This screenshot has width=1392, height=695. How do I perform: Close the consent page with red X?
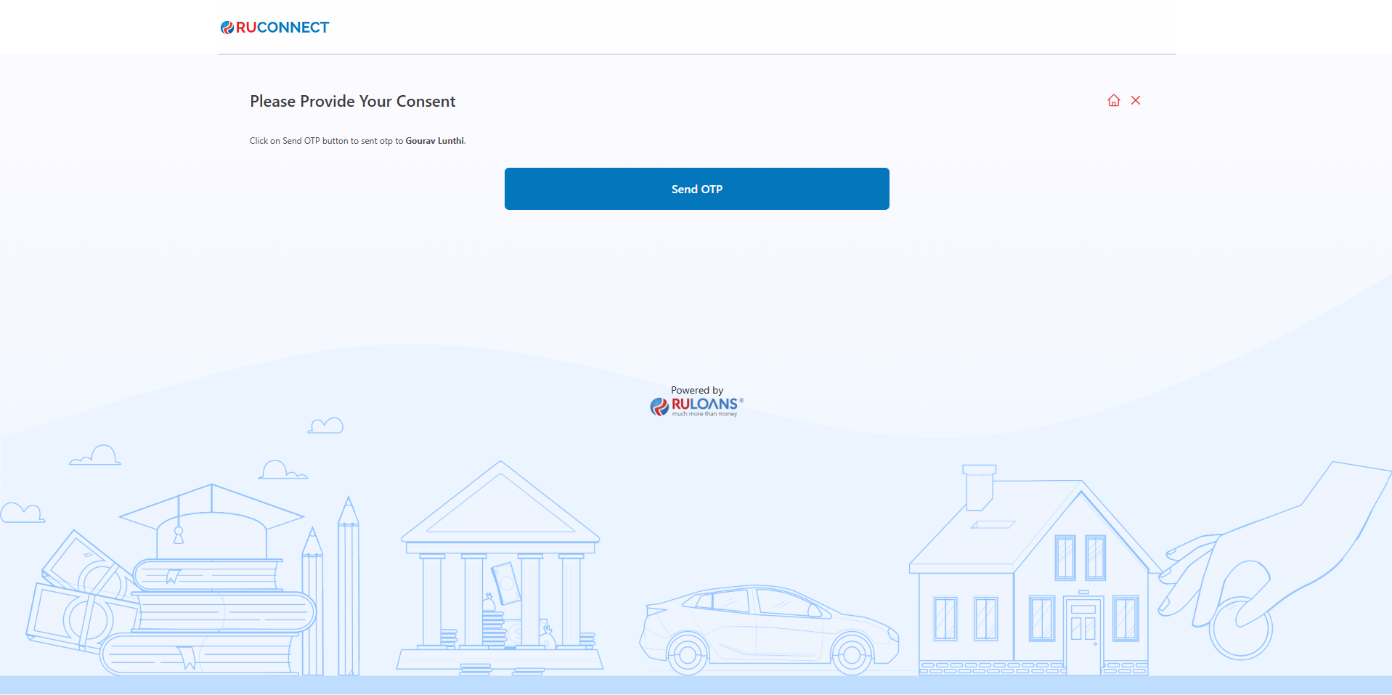pos(1136,101)
